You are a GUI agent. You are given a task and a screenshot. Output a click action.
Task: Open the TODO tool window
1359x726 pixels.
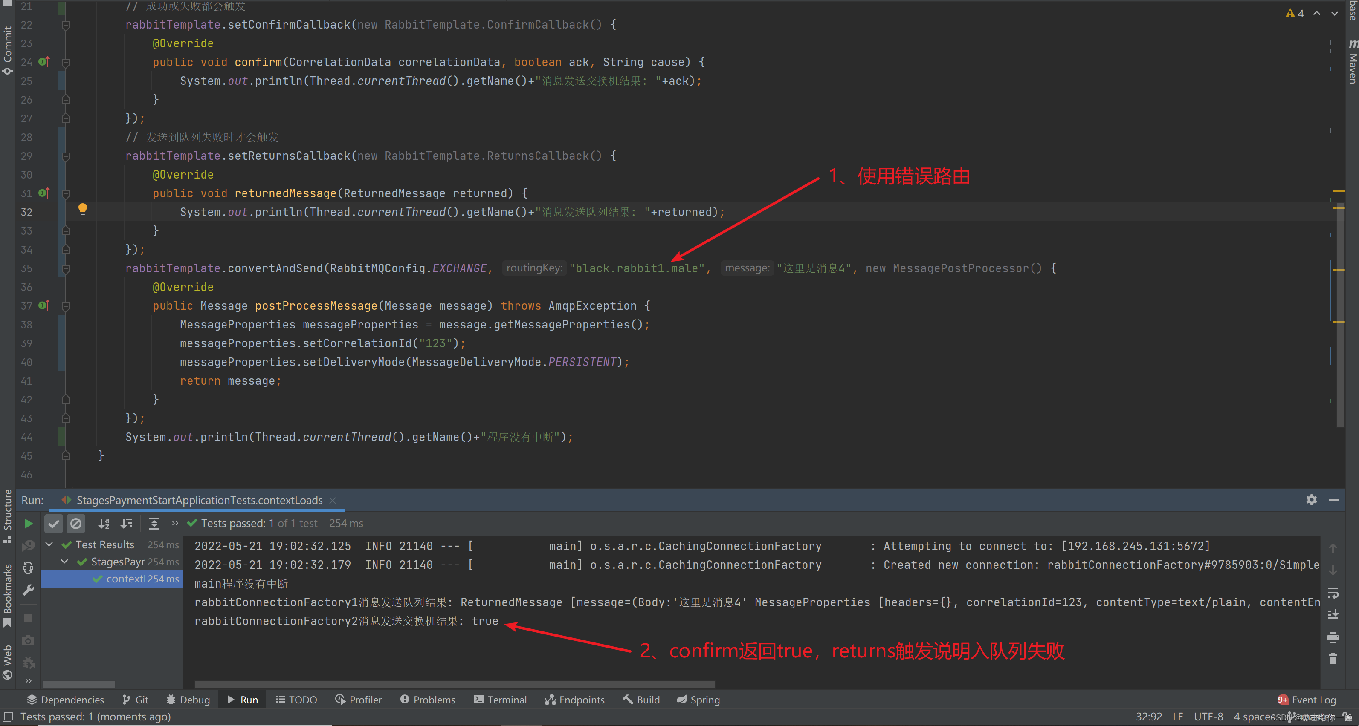click(296, 700)
